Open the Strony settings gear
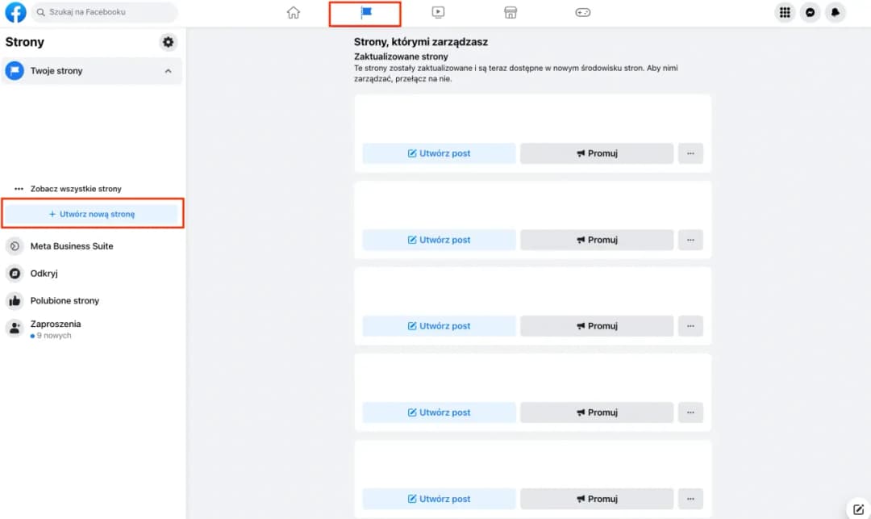 tap(168, 42)
